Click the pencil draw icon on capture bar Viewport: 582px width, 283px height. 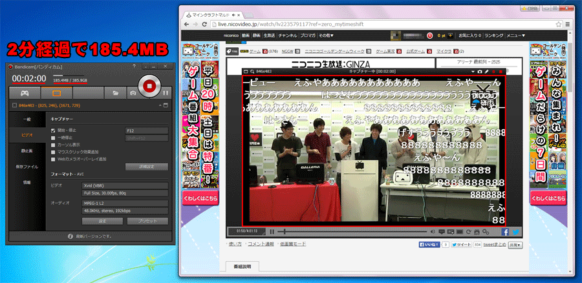tap(486, 72)
